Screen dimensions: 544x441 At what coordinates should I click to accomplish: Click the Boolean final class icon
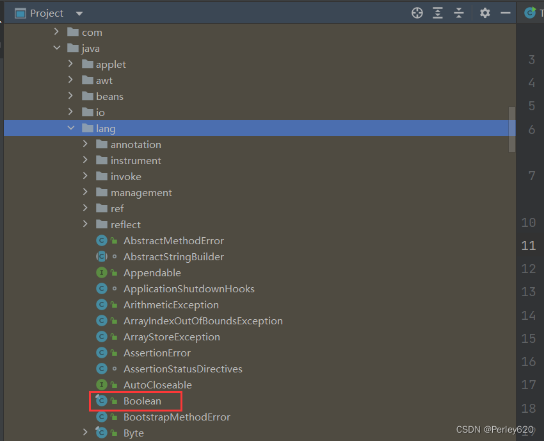coord(101,401)
